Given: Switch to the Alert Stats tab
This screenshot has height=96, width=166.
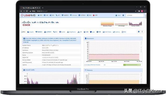Looking at the screenshot, I should click(107, 32).
